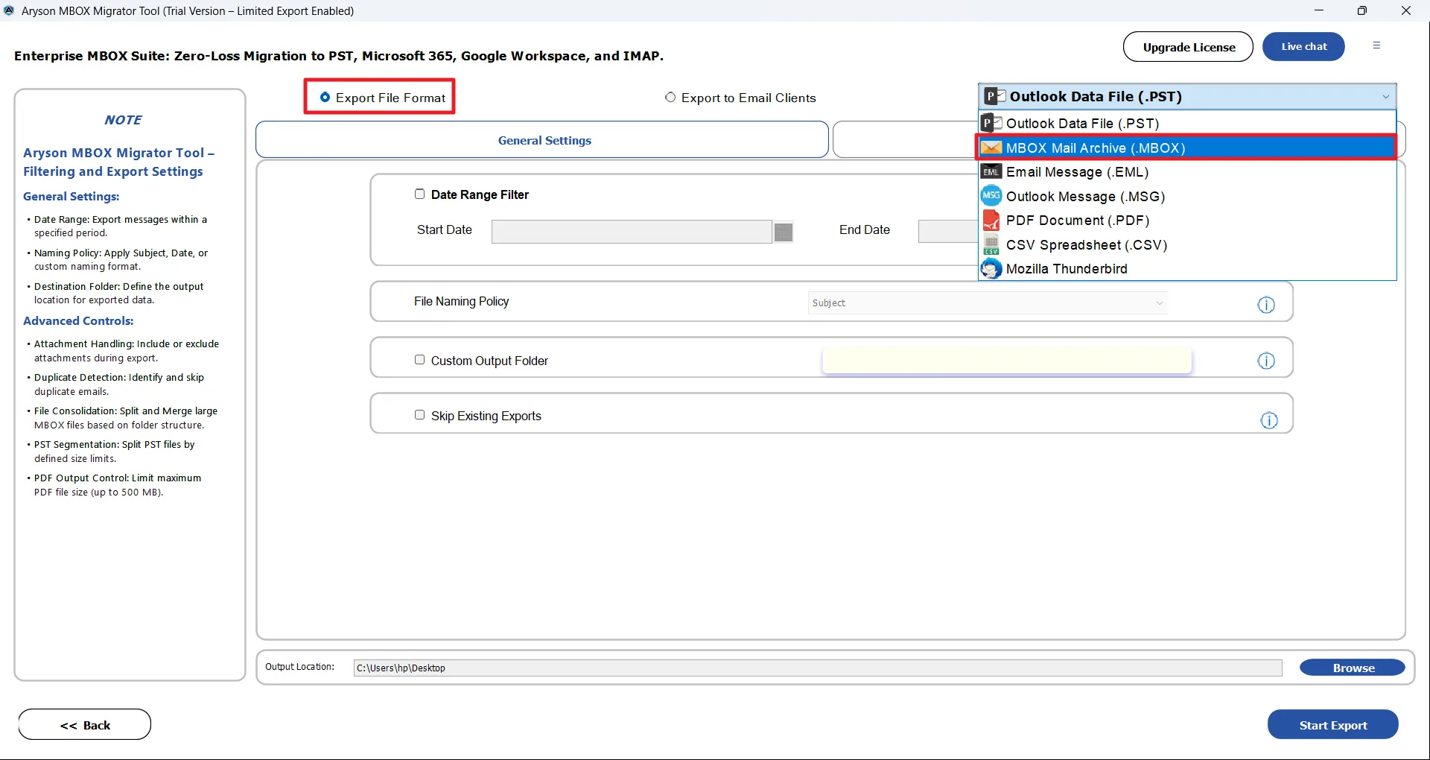Go Back to previous step

[x=85, y=725]
